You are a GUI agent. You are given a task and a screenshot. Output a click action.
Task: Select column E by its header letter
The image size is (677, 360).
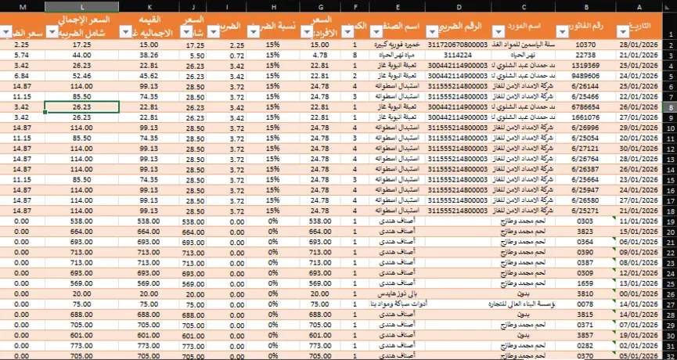(x=398, y=6)
